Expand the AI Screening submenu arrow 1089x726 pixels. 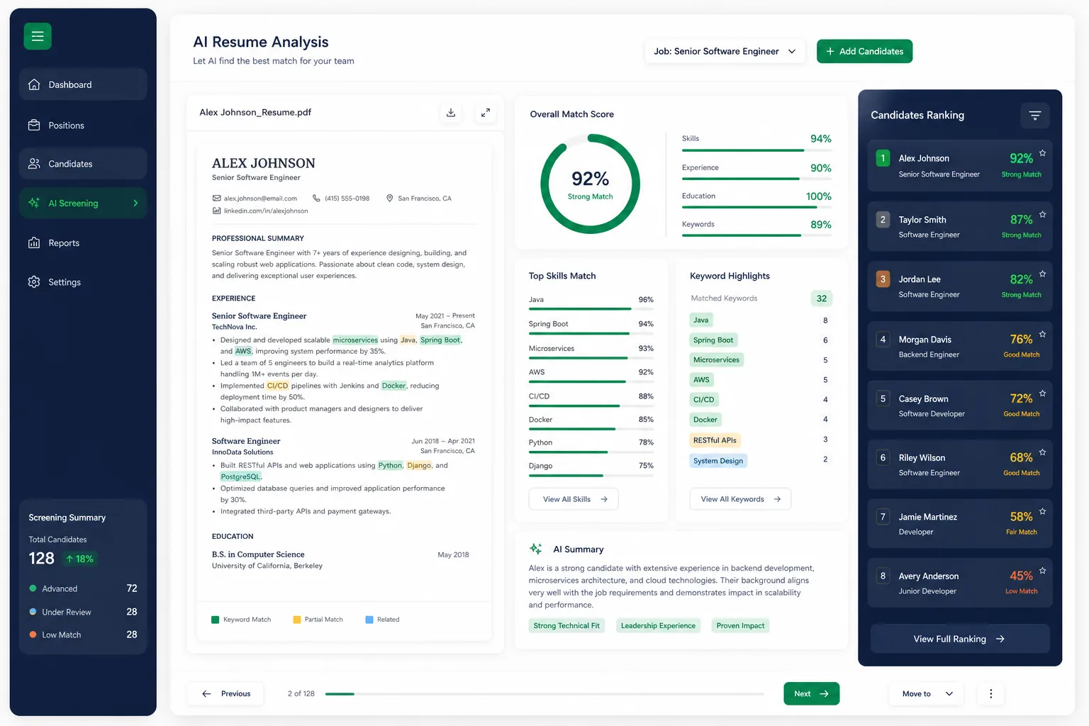click(x=135, y=203)
